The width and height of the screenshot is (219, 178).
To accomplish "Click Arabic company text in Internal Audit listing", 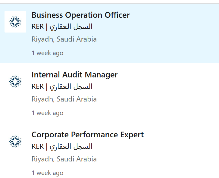I will click(x=71, y=86).
